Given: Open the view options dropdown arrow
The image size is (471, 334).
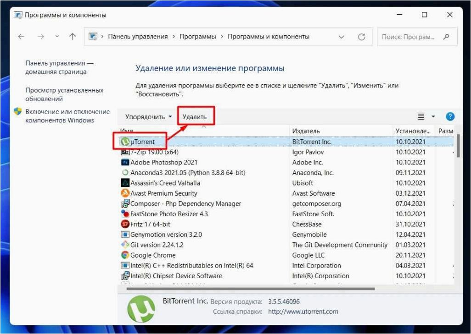Looking at the screenshot, I should click(x=433, y=116).
